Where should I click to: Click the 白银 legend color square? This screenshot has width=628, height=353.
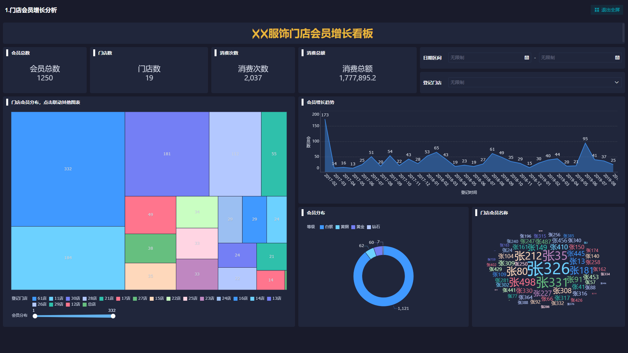click(323, 227)
